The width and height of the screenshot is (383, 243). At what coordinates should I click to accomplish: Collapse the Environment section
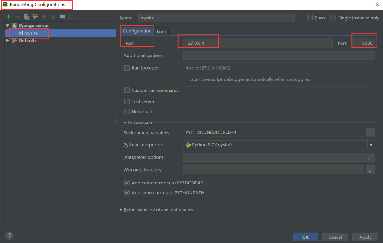pyautogui.click(x=125, y=123)
